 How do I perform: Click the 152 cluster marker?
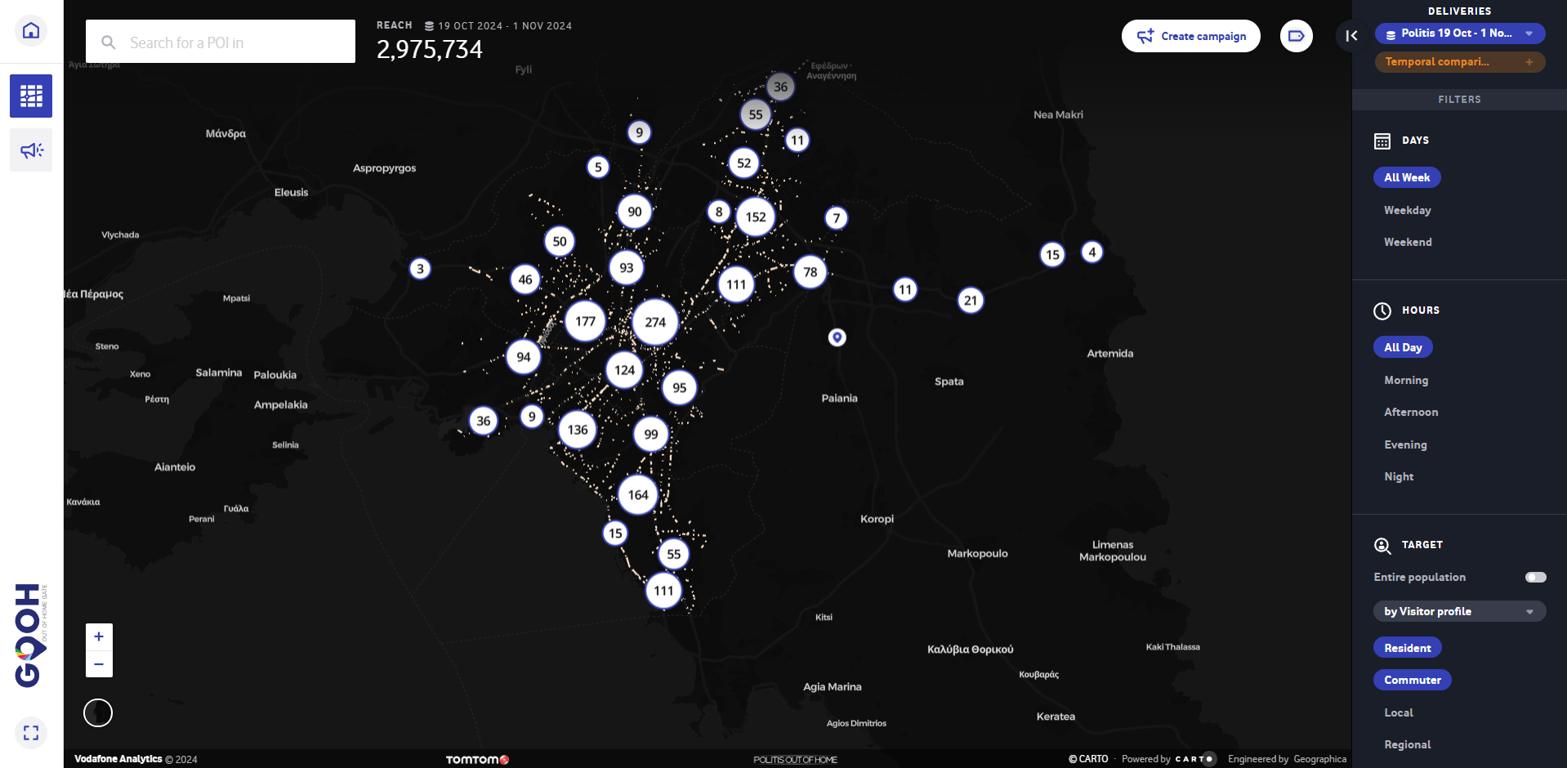point(756,217)
